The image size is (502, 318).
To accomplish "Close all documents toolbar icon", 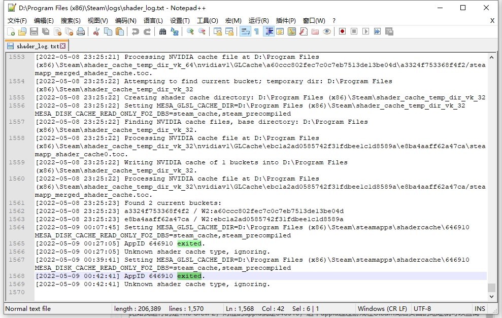I will pos(69,31).
